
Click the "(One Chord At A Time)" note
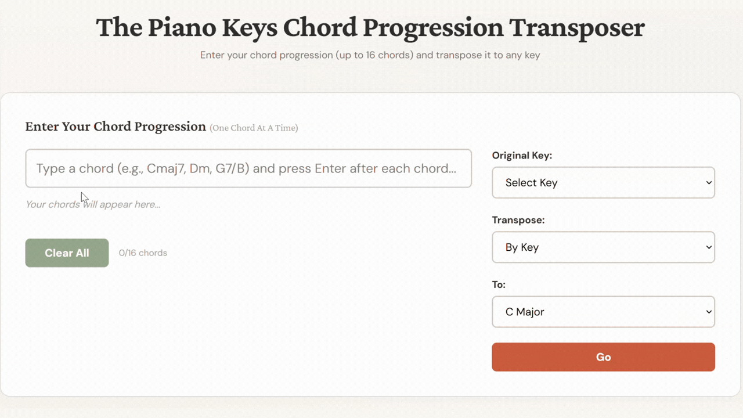[x=254, y=128]
